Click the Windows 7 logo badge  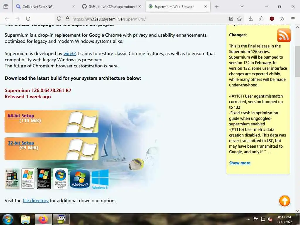click(80, 179)
